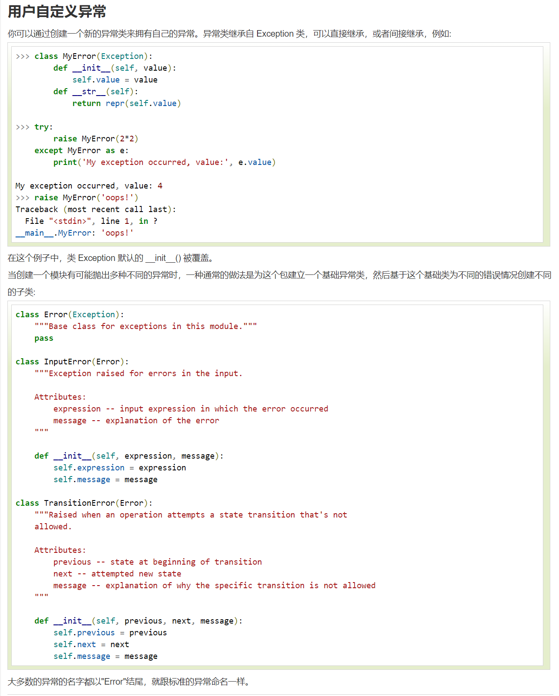The height and width of the screenshot is (696, 559).
Task: Click the docstring line 'allowed.'
Action: pos(53,527)
